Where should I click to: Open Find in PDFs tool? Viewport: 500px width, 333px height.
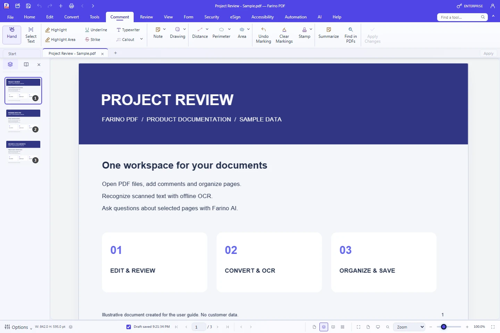pos(351,35)
